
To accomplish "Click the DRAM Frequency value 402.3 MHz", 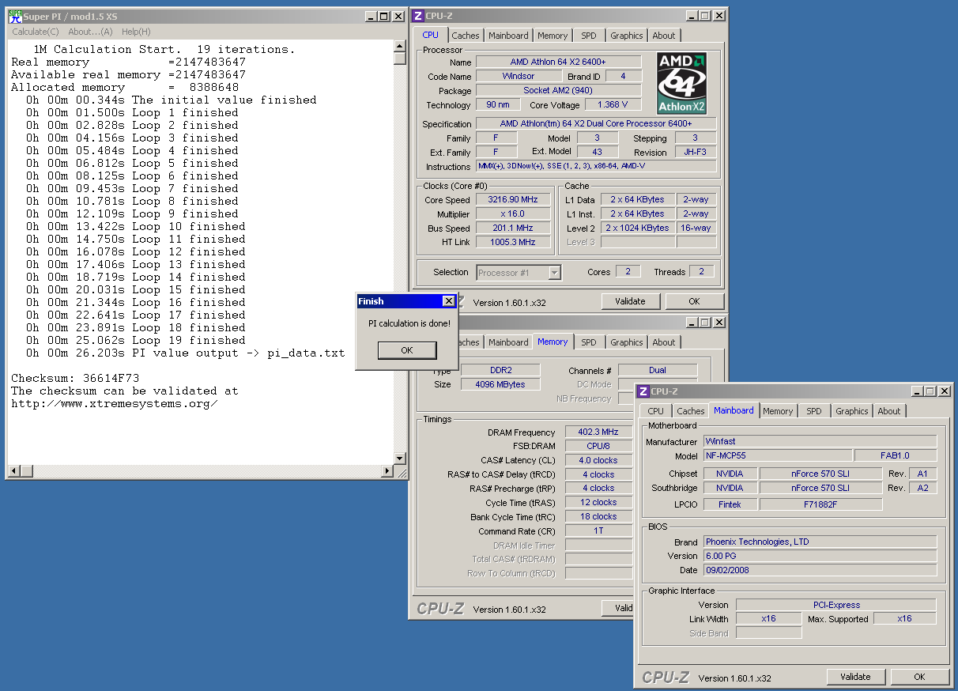I will [x=598, y=432].
